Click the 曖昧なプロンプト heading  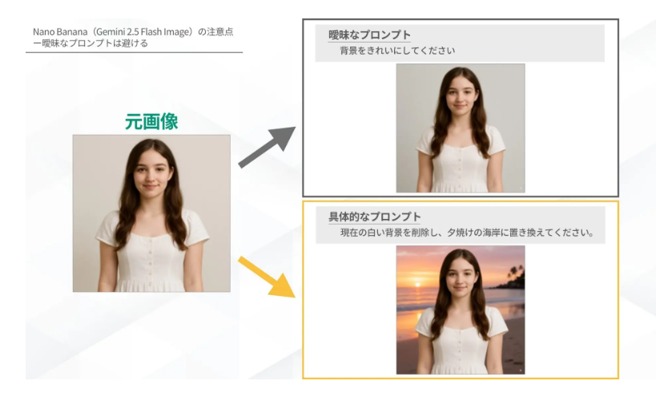tap(369, 35)
